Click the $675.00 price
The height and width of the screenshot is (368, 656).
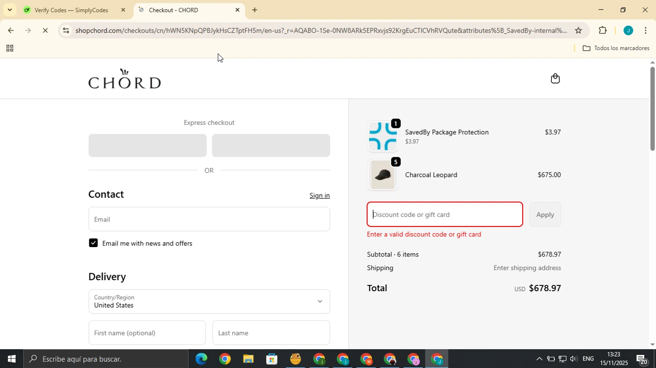(x=549, y=175)
